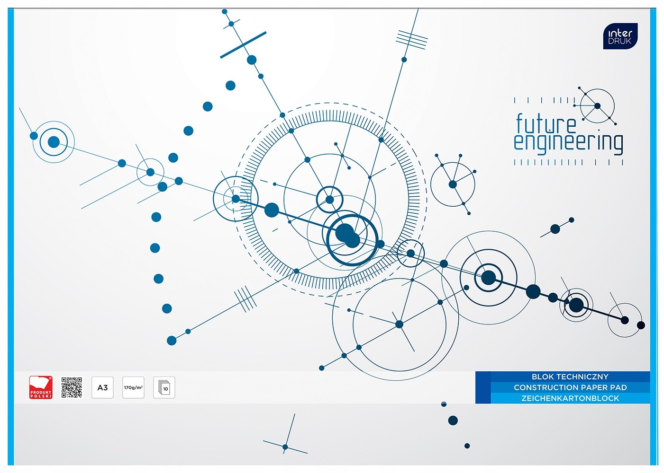Click the red Produkt Polski badge
Viewport: 664px width, 473px height.
(41, 387)
